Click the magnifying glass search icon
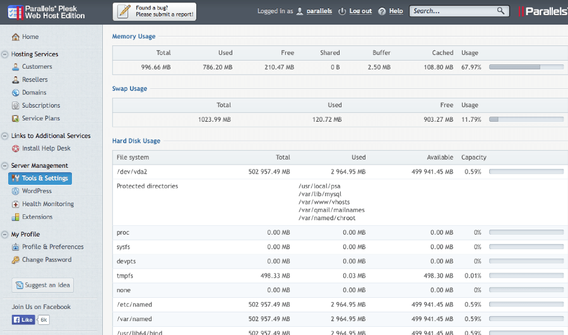568x335 pixels. 500,11
